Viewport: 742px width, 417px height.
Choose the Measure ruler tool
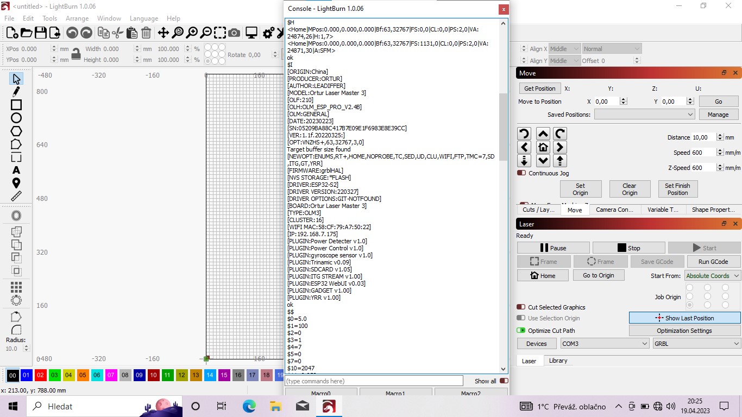16,196
